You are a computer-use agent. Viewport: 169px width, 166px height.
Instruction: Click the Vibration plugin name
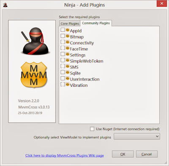coord(79,86)
